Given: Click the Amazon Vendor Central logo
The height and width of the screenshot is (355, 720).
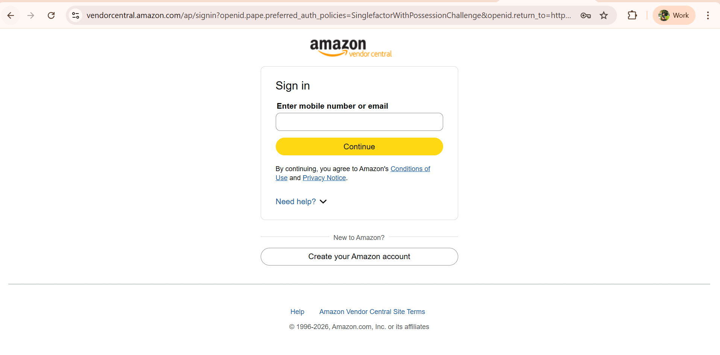Looking at the screenshot, I should click(x=351, y=48).
